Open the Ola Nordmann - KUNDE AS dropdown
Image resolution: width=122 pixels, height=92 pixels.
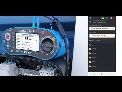(x=102, y=29)
